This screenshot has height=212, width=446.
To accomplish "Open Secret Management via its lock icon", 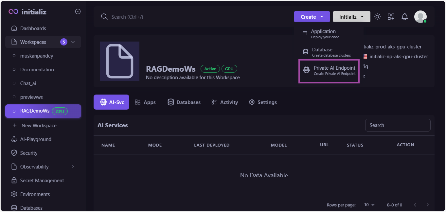I will (x=14, y=180).
